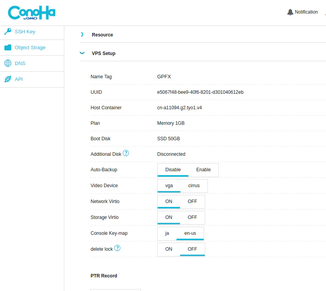The height and width of the screenshot is (291, 326).
Task: Click the Resource section heading
Action: 102,35
